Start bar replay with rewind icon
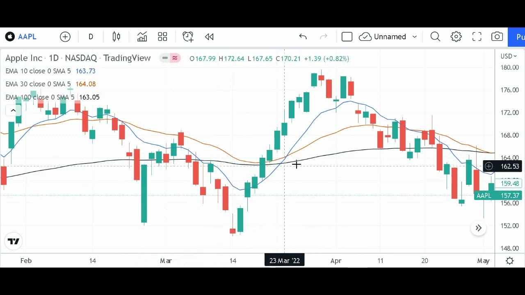The height and width of the screenshot is (295, 525). pos(209,37)
